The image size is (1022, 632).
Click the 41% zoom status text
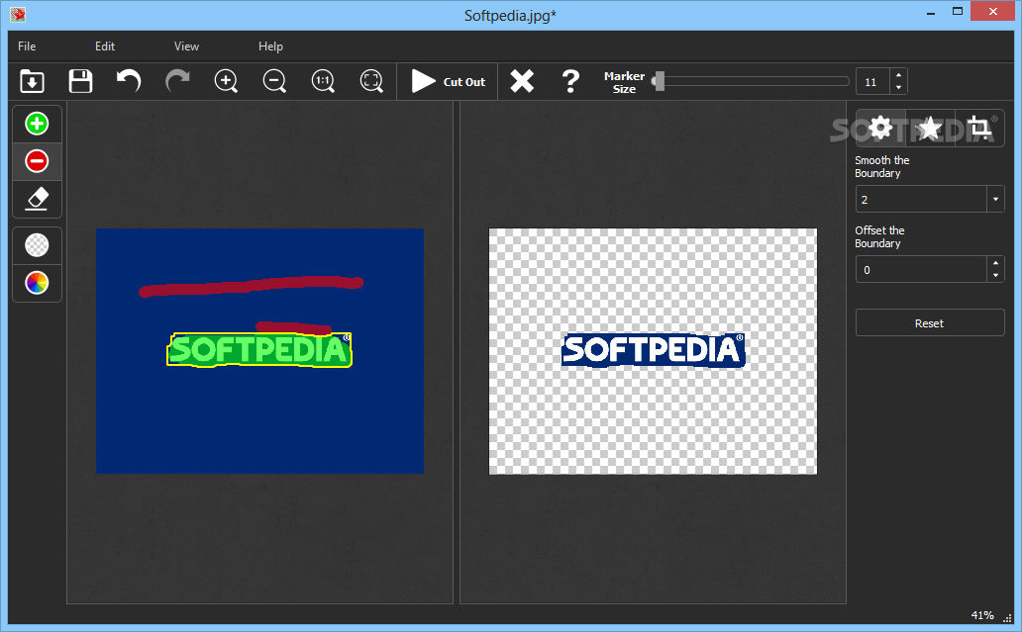pos(982,615)
